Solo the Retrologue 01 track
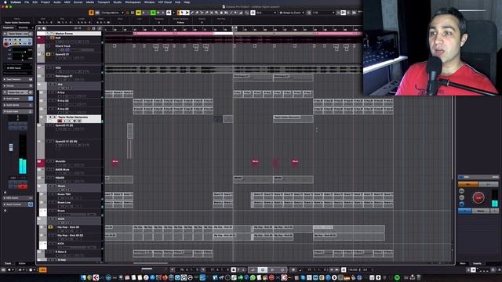The height and width of the screenshot is (282, 502). pos(53,76)
